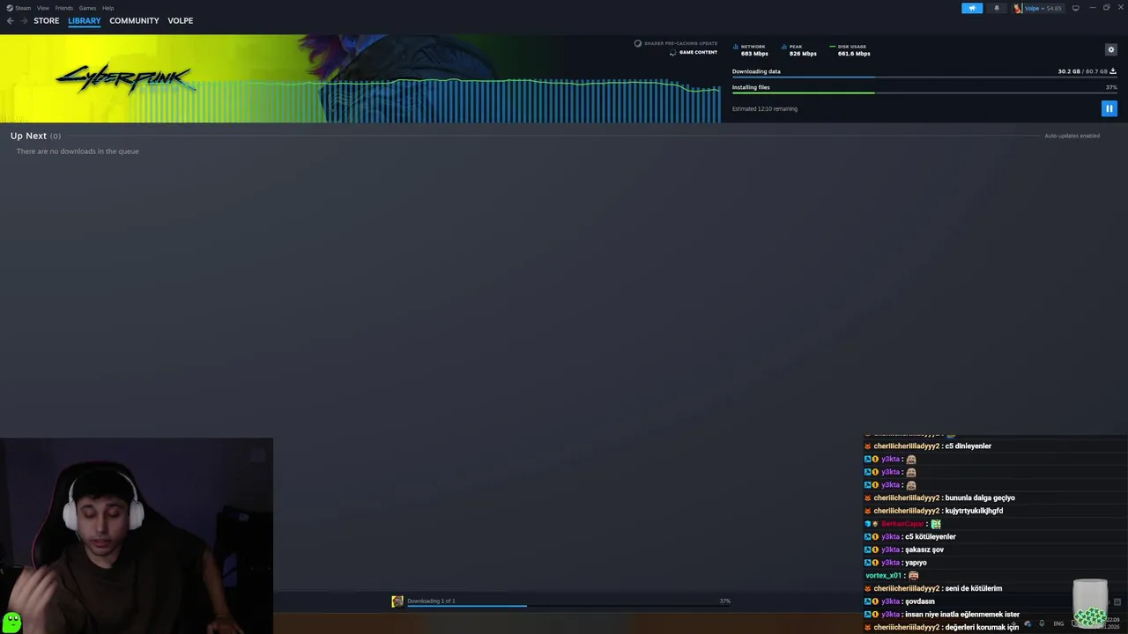The width and height of the screenshot is (1128, 634).
Task: Click Cyberpunk game icon in bottom bar
Action: tap(397, 601)
